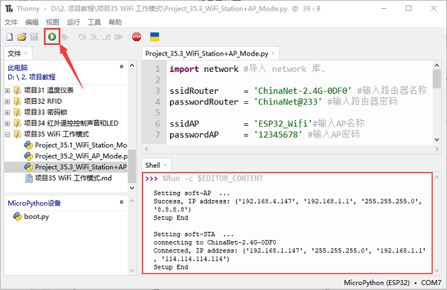Click the red STOP button in toolbar

click(136, 37)
